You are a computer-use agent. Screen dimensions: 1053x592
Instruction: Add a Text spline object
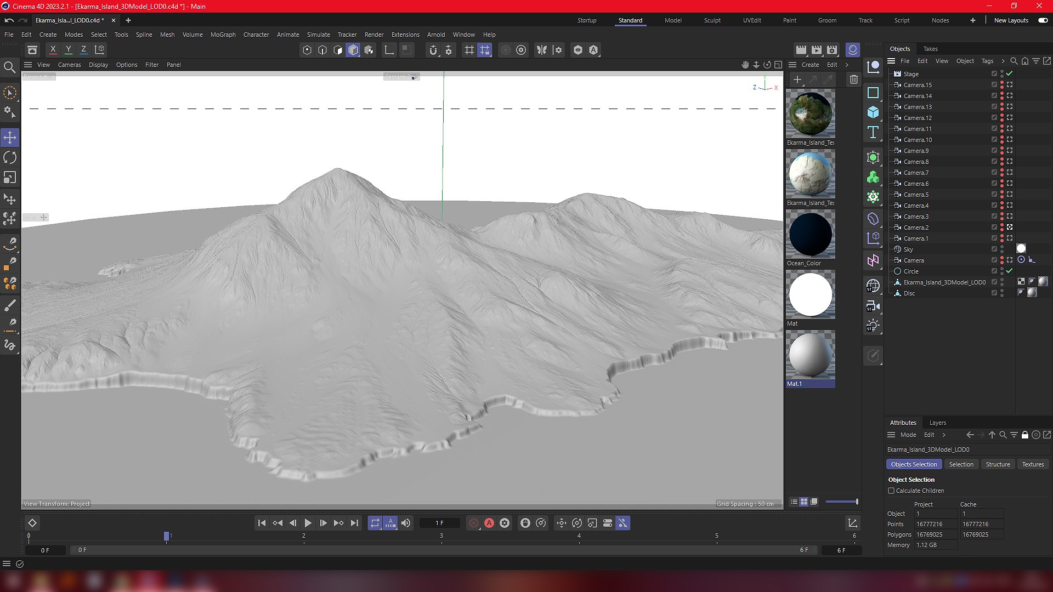pos(873,132)
